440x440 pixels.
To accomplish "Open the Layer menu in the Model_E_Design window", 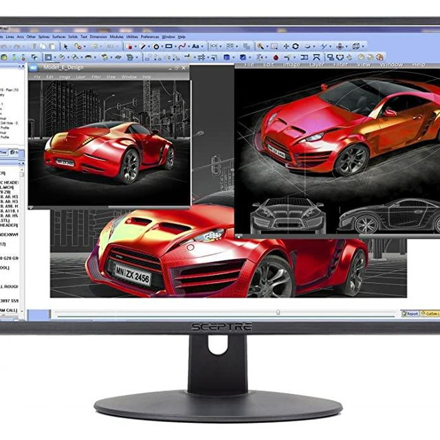I will click(x=81, y=77).
